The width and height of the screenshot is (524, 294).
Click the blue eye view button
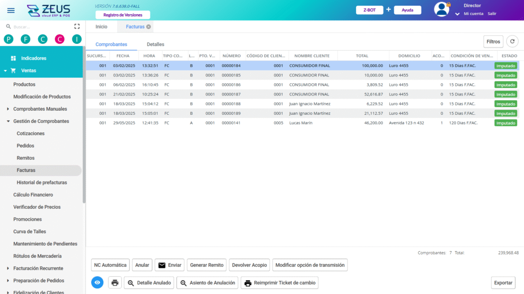pyautogui.click(x=97, y=283)
